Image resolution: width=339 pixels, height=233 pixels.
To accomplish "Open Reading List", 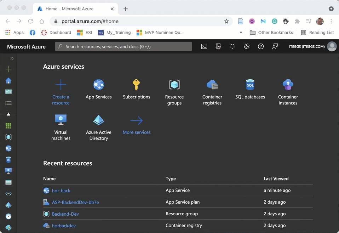I will pos(317,33).
